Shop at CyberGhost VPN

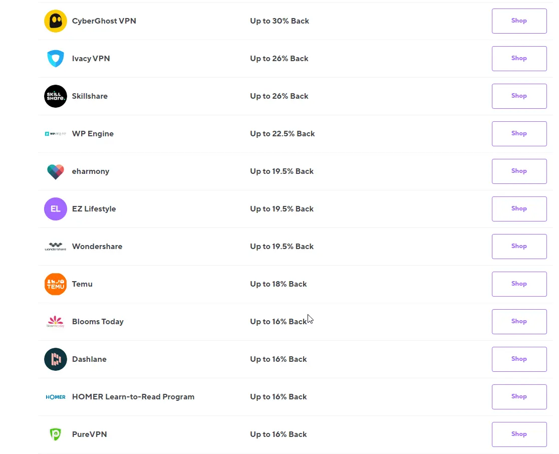click(519, 21)
